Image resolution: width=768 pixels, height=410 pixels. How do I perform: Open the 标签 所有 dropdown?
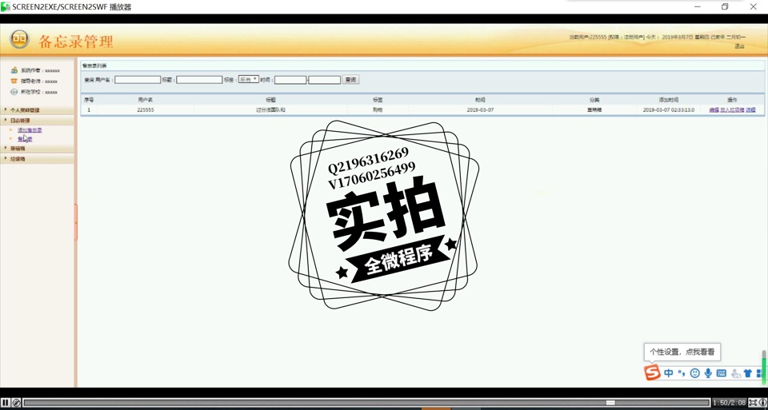[x=249, y=79]
